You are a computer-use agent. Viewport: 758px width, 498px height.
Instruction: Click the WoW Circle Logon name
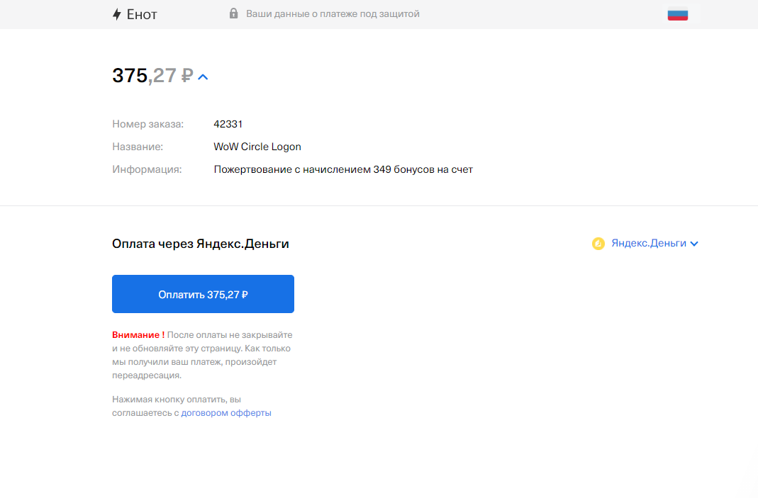coord(257,147)
